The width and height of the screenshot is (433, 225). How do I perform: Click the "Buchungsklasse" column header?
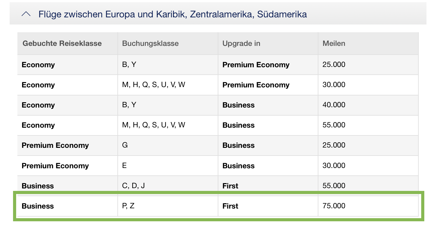coord(150,43)
